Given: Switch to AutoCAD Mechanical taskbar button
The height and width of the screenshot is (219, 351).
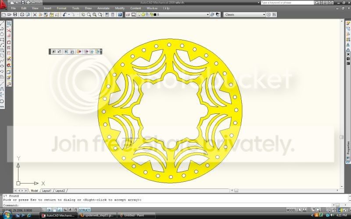Looking at the screenshot, I should coord(58,215).
